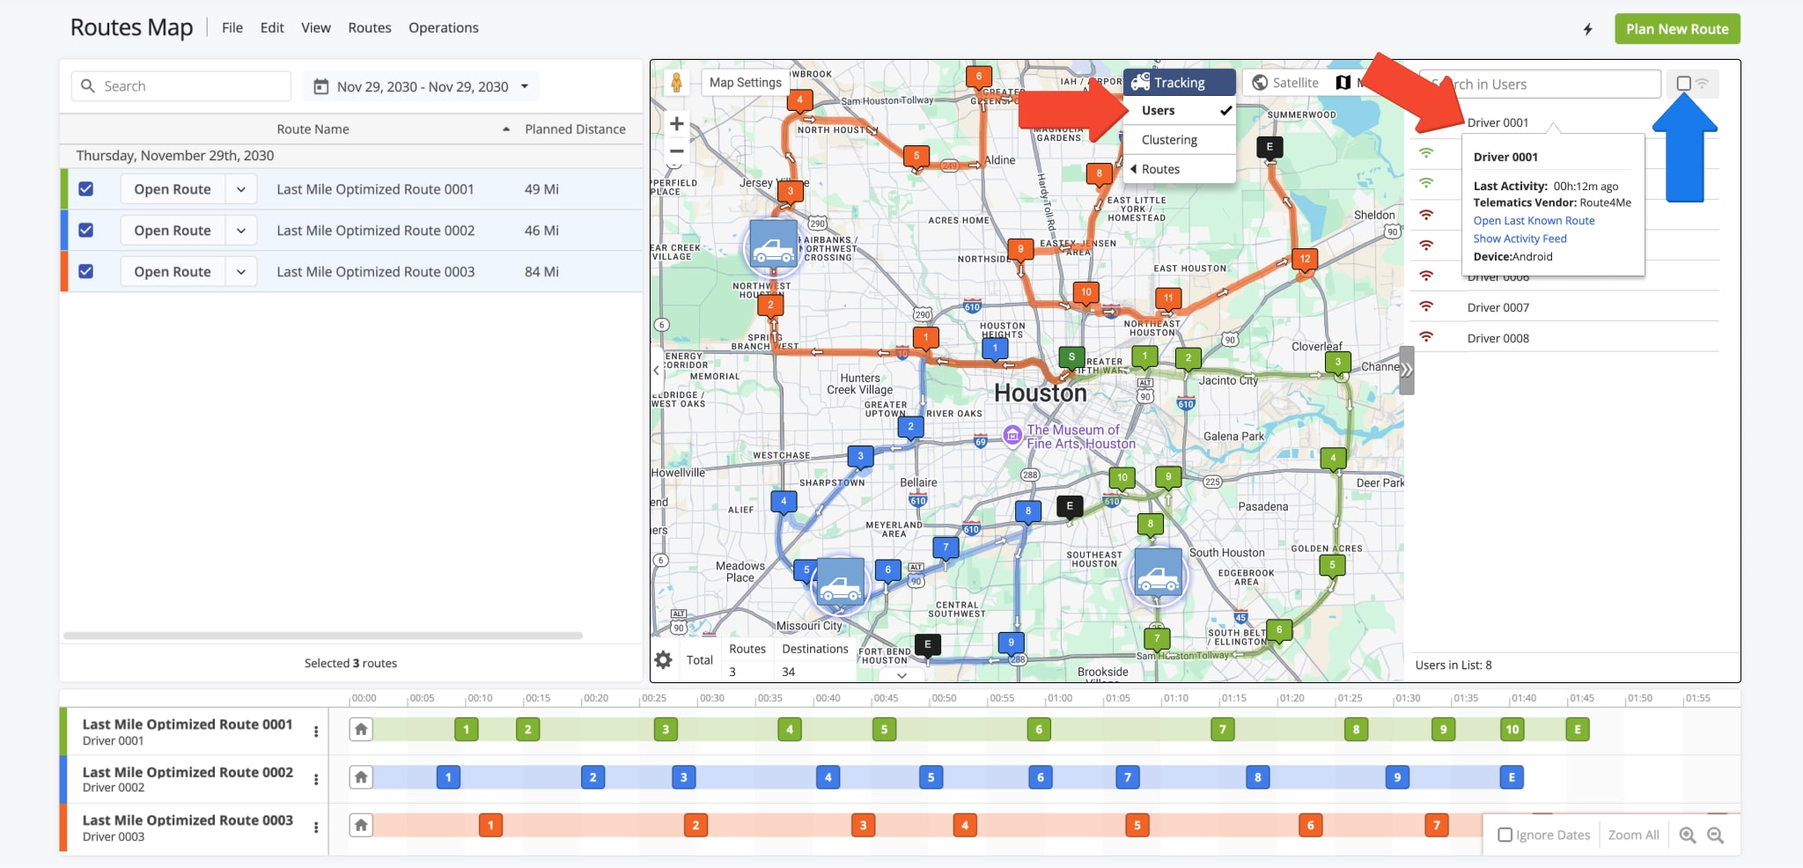Click the Plan New Route button
The height and width of the screenshot is (868, 1803).
coord(1677,28)
